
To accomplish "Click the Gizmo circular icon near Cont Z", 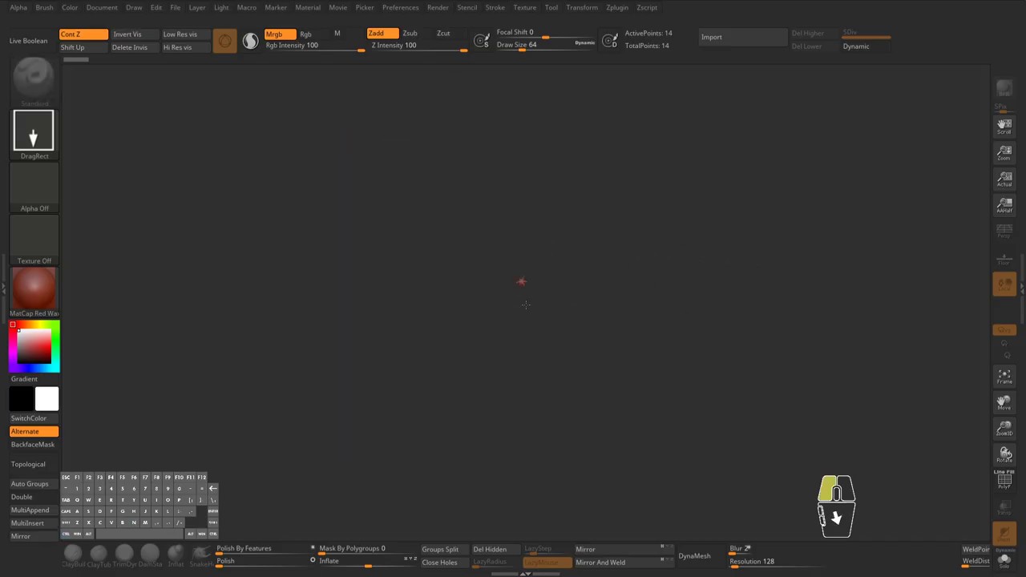I will pos(225,41).
